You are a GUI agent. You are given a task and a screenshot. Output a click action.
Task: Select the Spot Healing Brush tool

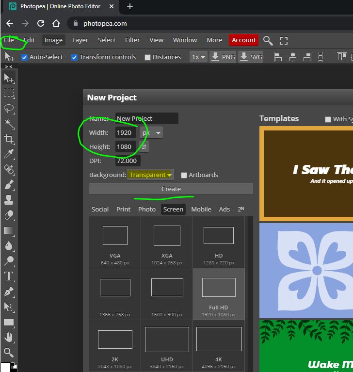pos(9,169)
